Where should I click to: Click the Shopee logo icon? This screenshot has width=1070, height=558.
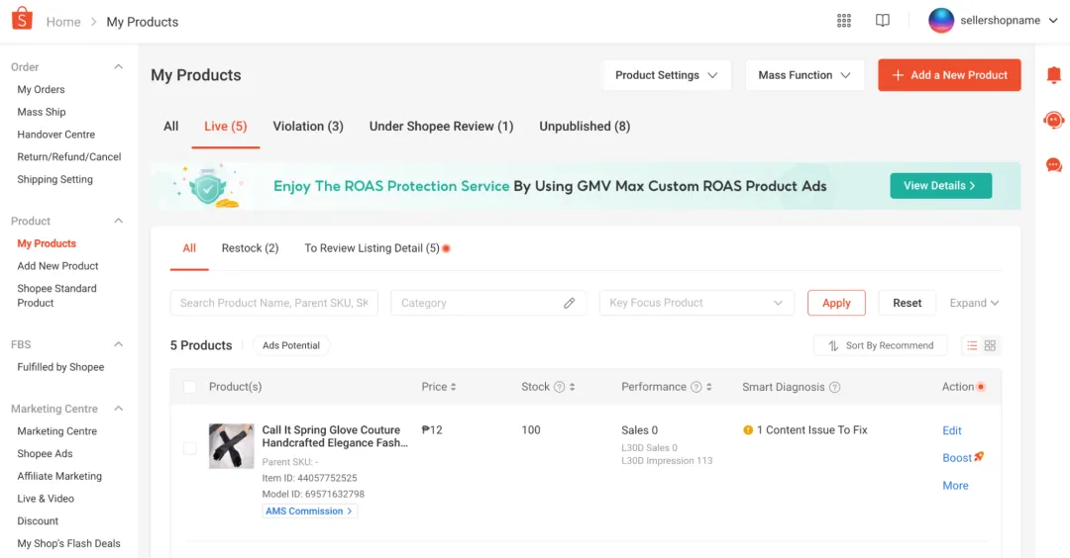(x=22, y=20)
